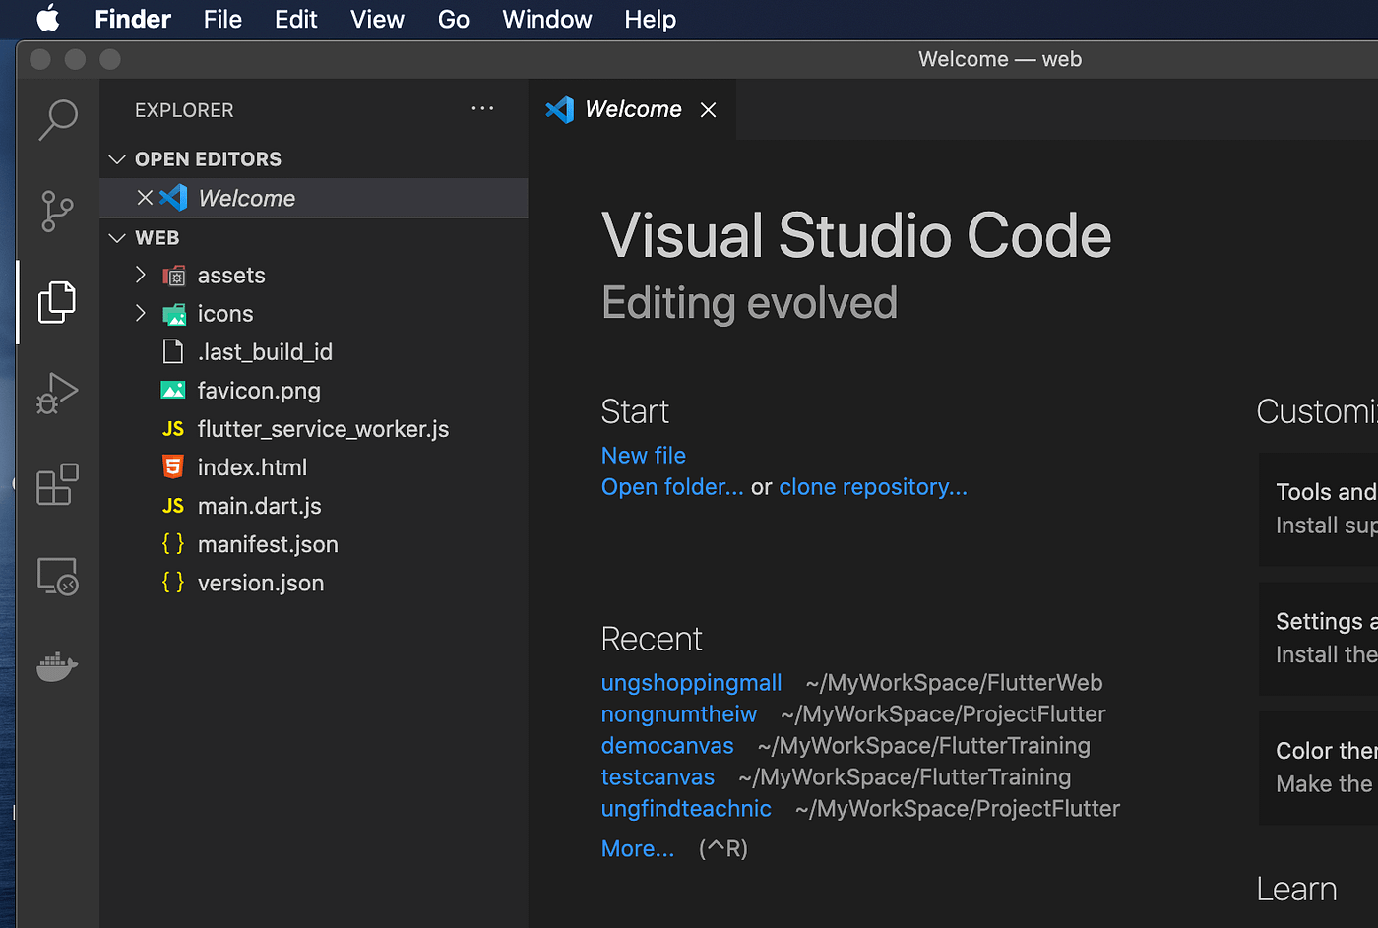Collapse the OPEN EDITORS section
This screenshot has width=1378, height=928.
[x=117, y=158]
